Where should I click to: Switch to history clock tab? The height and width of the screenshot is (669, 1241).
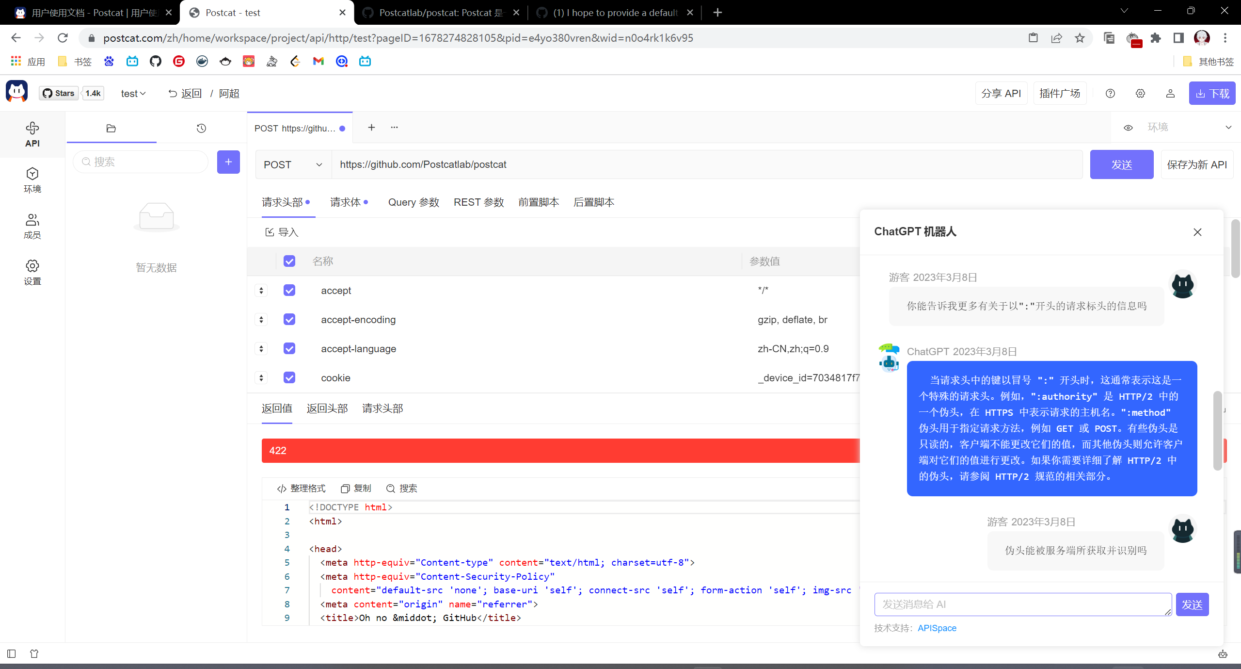click(201, 128)
